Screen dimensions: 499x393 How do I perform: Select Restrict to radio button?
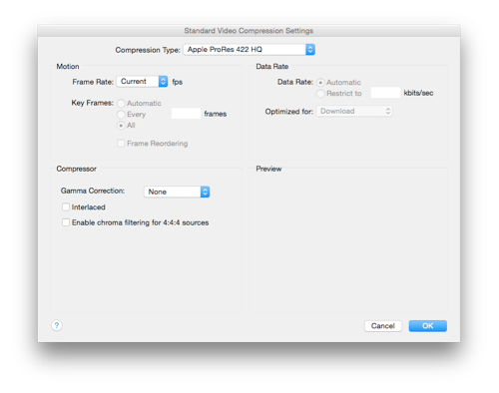[x=320, y=94]
